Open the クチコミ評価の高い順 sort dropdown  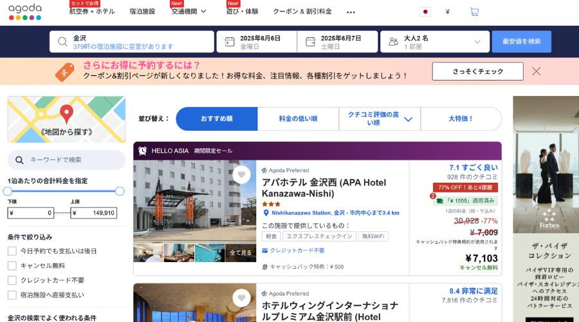pyautogui.click(x=380, y=118)
